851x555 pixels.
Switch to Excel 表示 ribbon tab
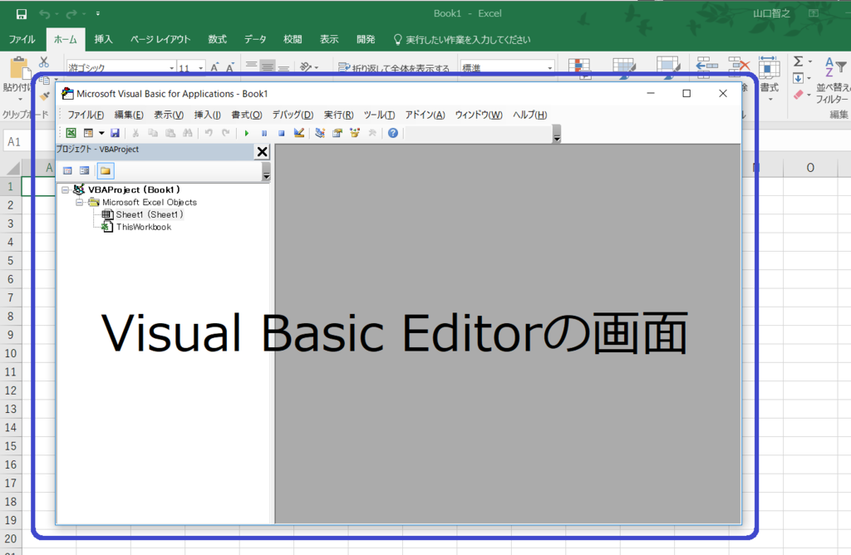click(x=329, y=39)
